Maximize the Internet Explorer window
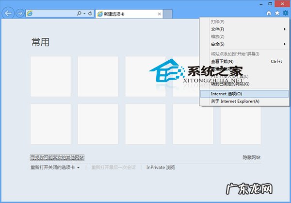291x203 pixels. pyautogui.click(x=271, y=4)
